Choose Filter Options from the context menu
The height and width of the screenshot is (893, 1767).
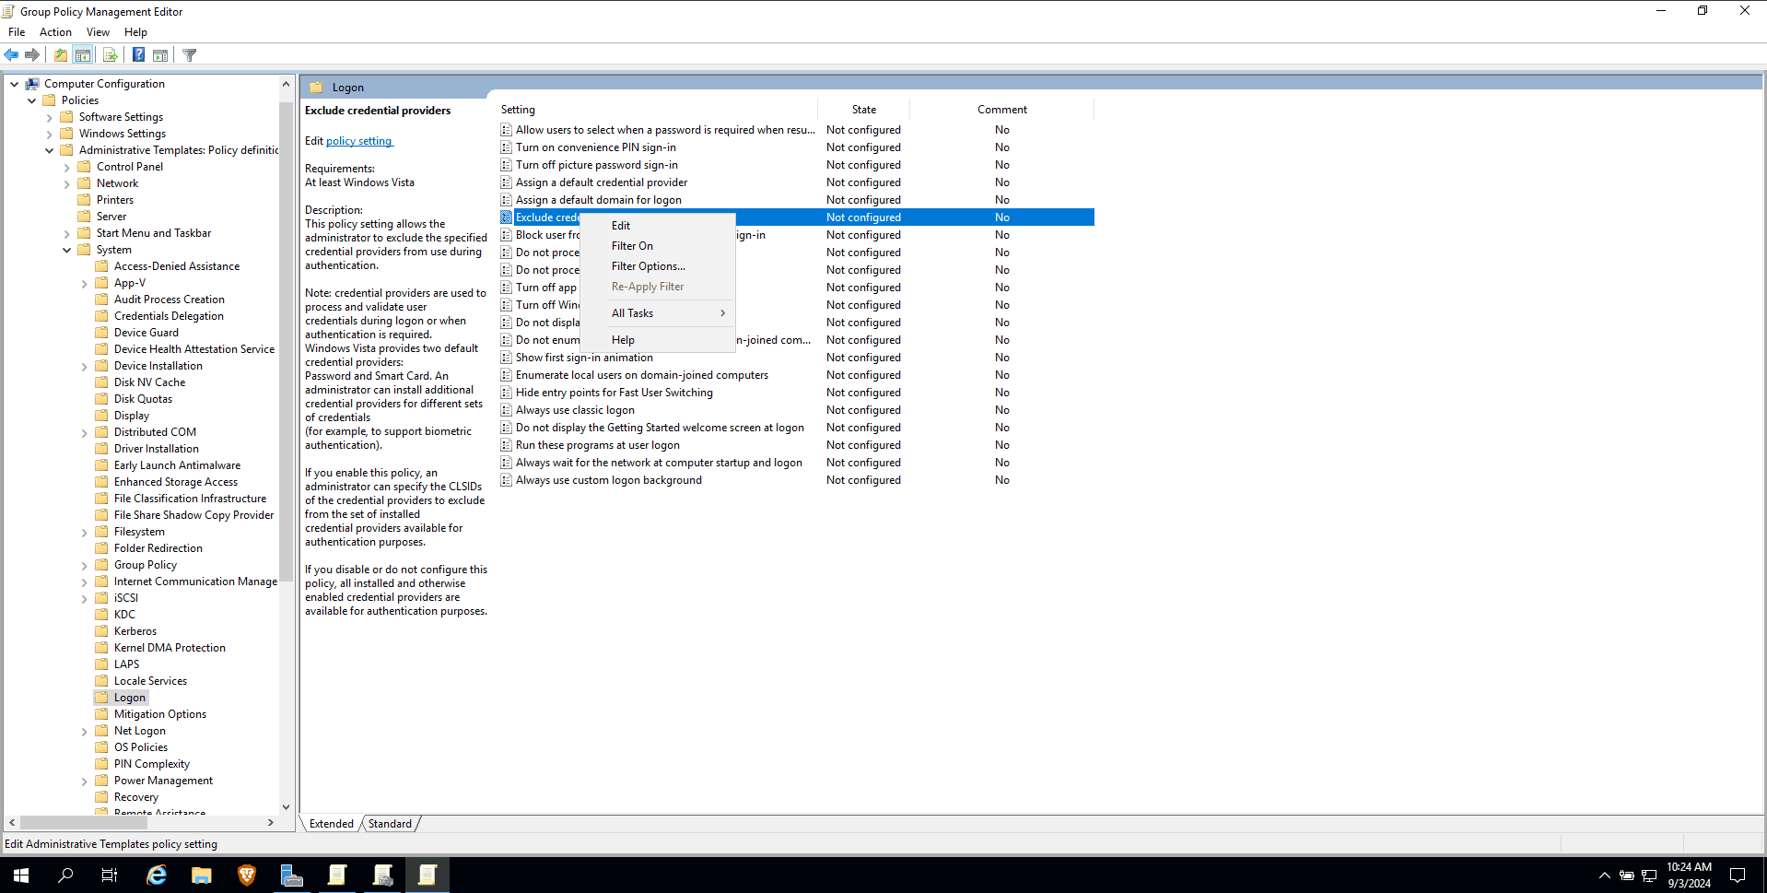(x=649, y=265)
